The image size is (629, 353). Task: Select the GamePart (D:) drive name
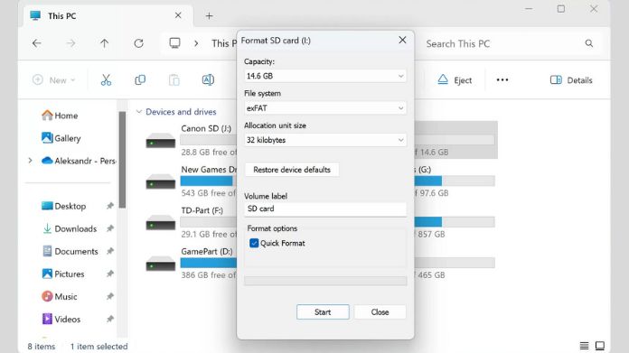pyautogui.click(x=207, y=252)
